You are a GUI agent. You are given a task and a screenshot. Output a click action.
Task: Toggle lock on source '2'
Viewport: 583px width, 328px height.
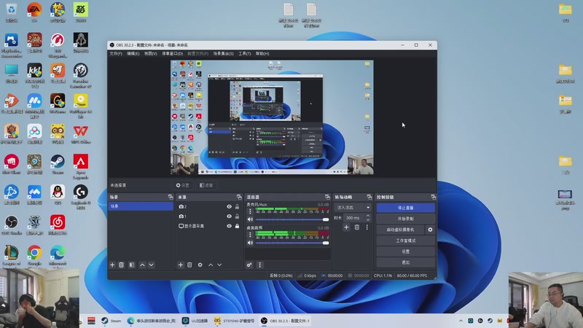point(238,206)
